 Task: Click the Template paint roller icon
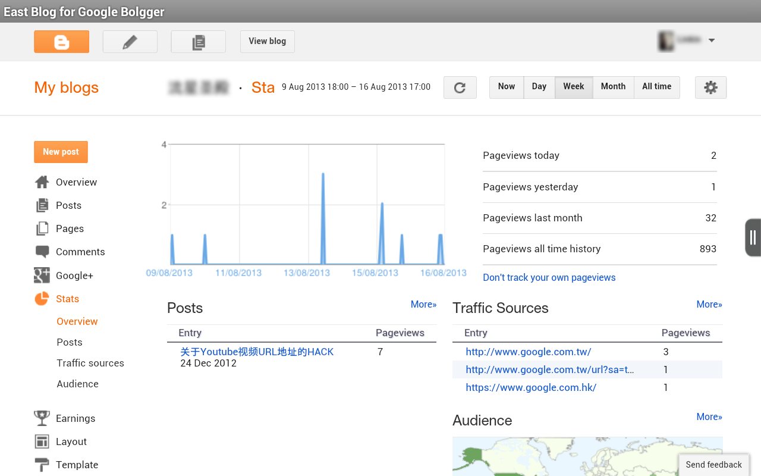click(42, 465)
